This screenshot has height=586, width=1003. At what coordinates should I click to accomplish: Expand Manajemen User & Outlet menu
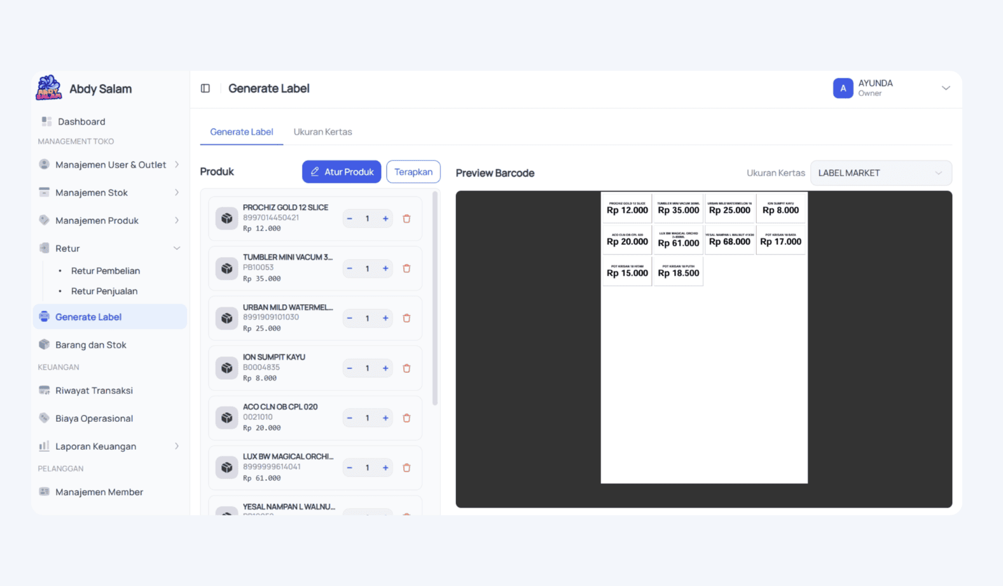[x=109, y=165]
